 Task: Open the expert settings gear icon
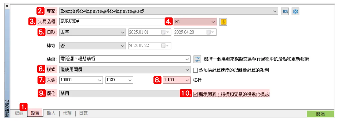pos(295,12)
